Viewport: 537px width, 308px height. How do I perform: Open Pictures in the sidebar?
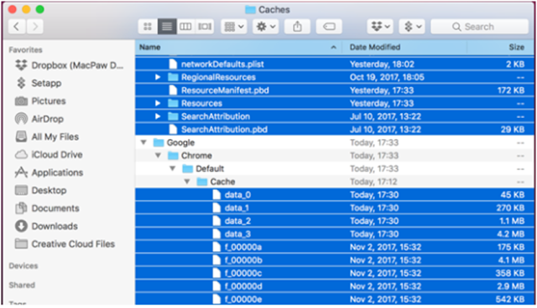click(x=40, y=101)
